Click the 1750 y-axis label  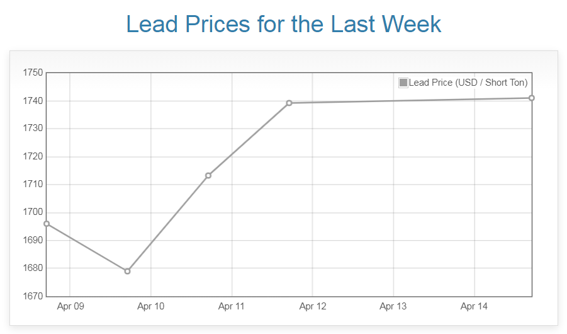pyautogui.click(x=33, y=73)
